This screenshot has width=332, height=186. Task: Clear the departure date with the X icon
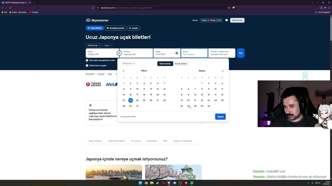[177, 53]
